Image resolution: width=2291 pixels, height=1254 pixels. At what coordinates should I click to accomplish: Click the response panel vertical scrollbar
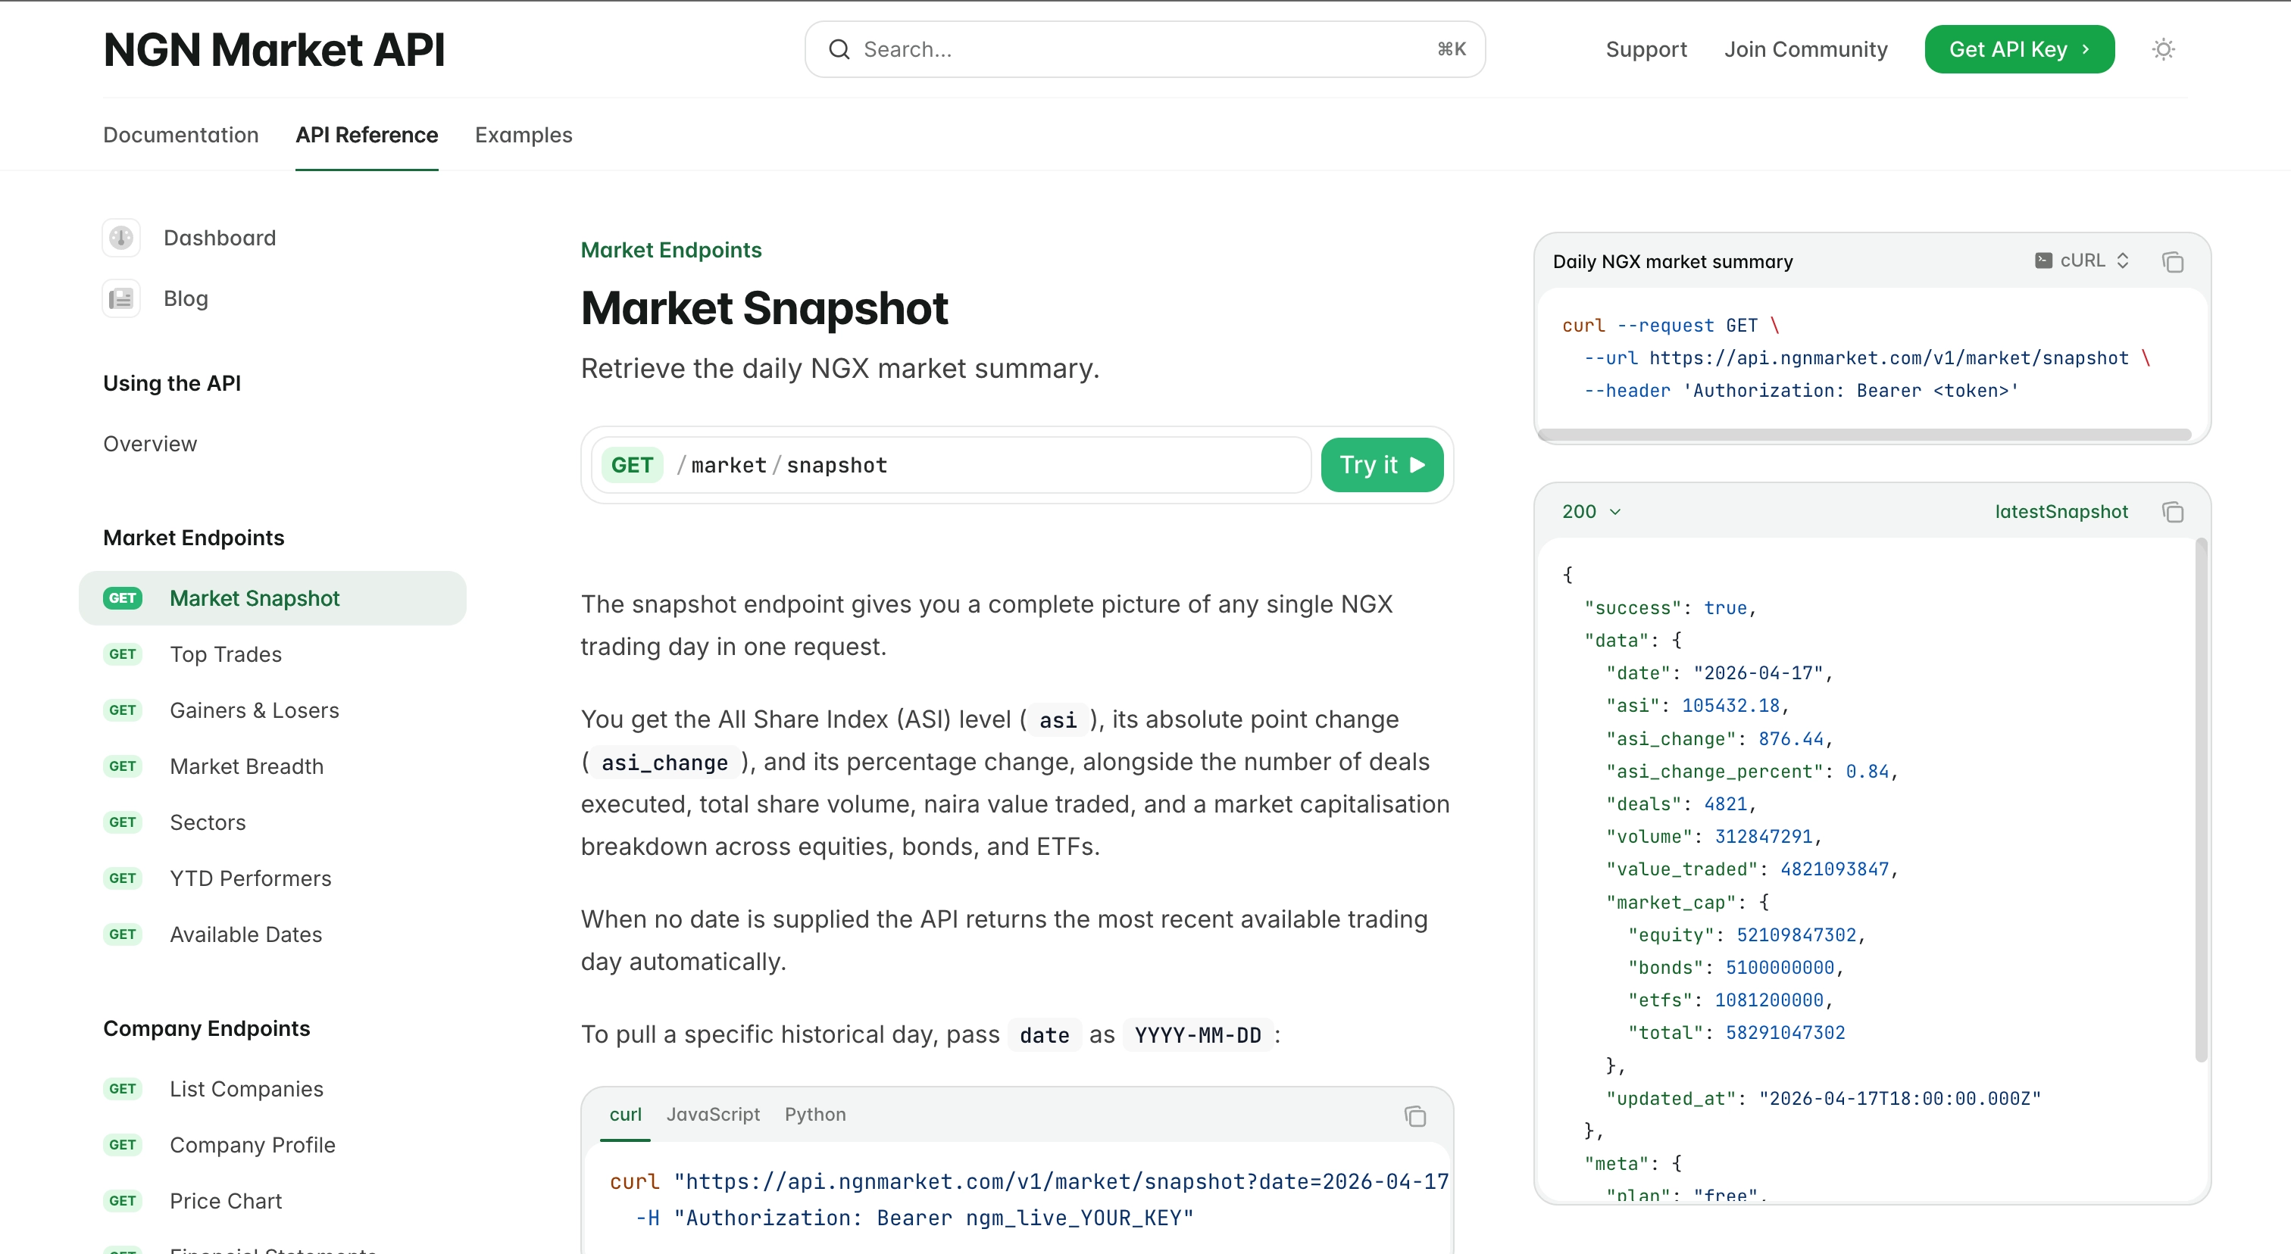pos(2200,800)
